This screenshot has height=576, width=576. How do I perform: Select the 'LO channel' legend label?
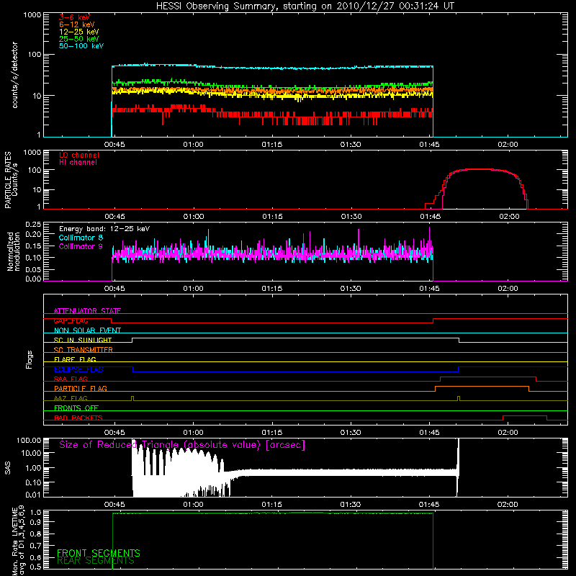tap(79, 155)
